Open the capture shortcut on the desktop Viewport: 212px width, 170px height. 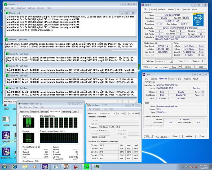point(6,121)
